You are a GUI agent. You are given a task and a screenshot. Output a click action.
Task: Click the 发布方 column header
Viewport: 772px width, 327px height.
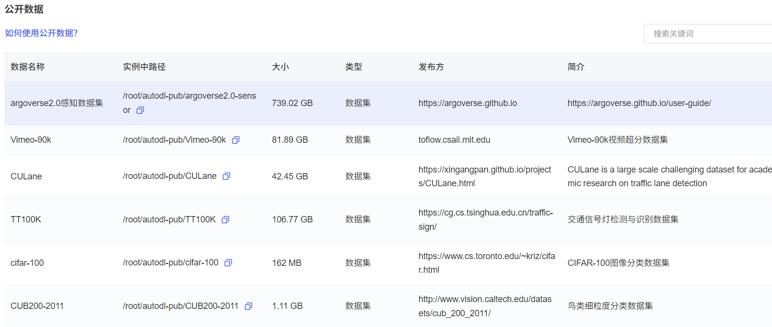click(431, 67)
